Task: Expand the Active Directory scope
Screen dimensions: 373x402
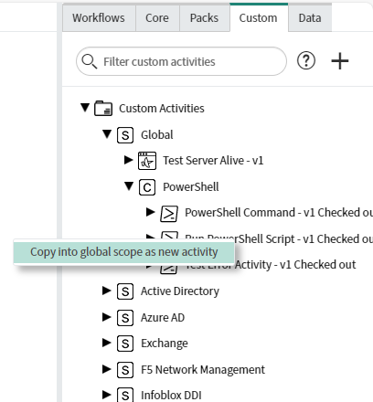Action: pos(107,291)
